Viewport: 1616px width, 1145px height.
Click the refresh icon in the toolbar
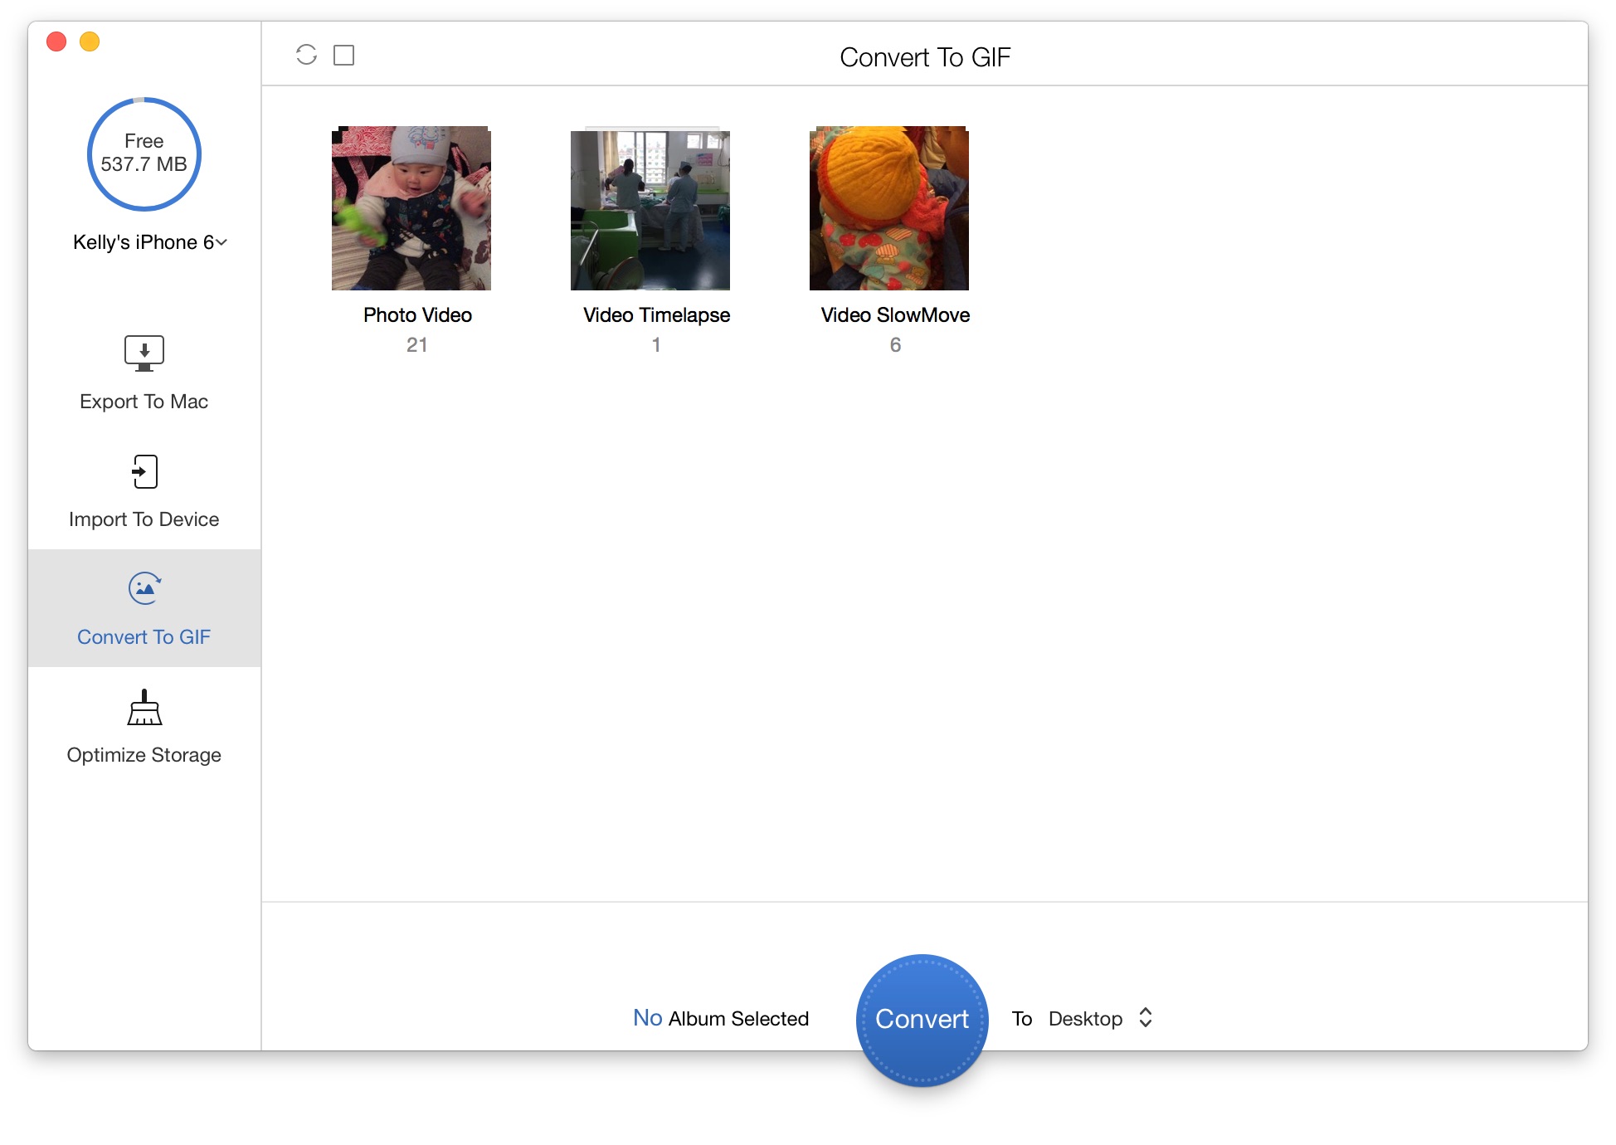tap(306, 55)
